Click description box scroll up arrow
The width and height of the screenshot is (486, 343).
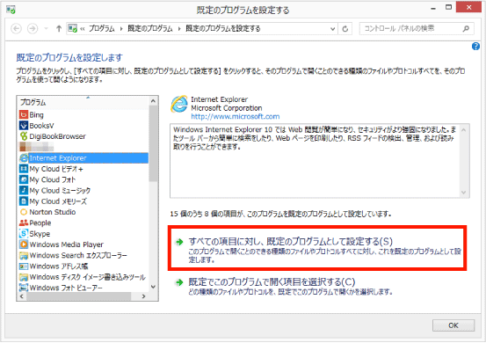point(464,129)
